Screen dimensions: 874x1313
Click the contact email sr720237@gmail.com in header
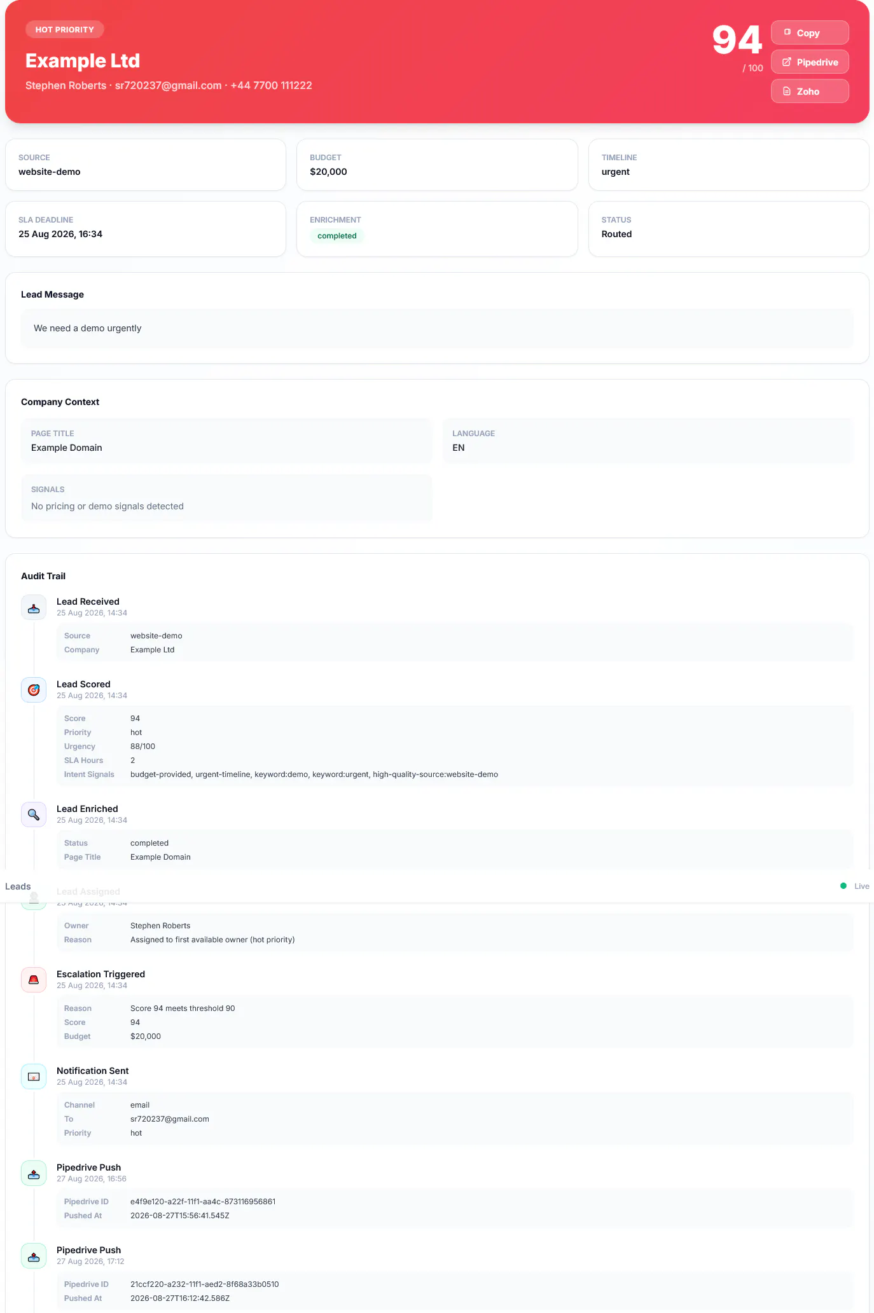(x=168, y=85)
